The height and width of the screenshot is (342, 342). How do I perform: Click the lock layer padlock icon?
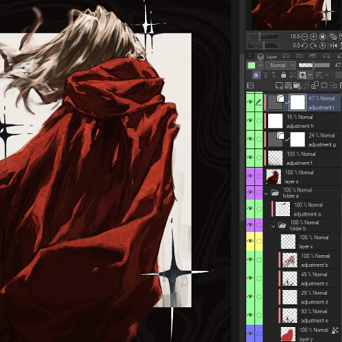pyautogui.click(x=284, y=75)
